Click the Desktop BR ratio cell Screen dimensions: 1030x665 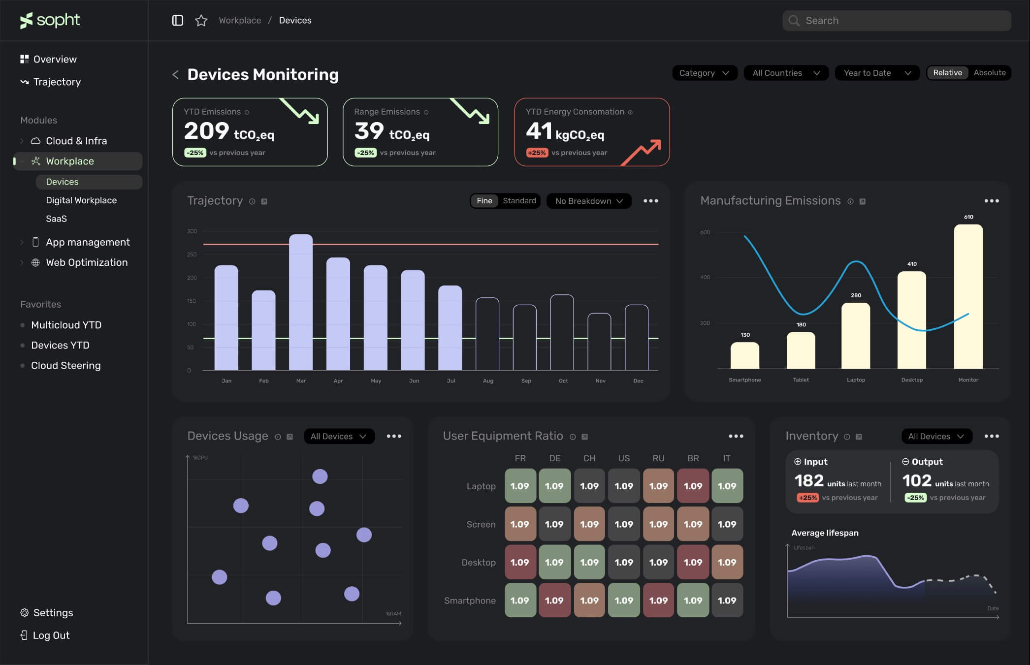[693, 562]
